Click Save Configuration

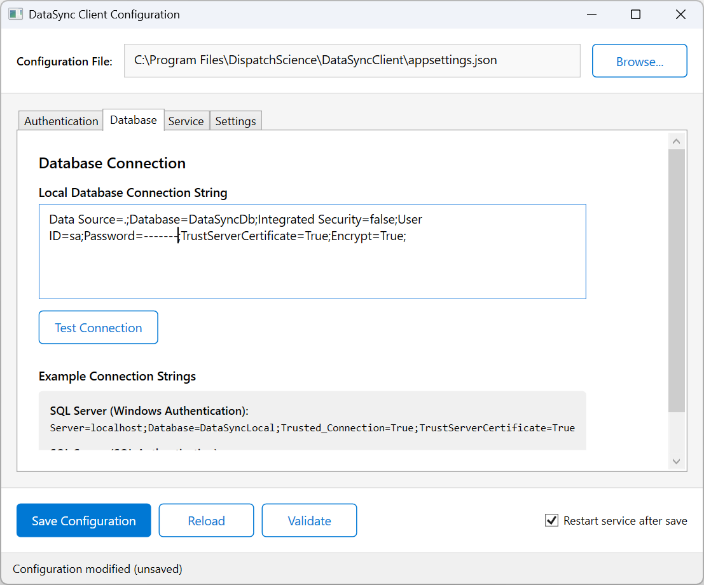[x=83, y=520]
